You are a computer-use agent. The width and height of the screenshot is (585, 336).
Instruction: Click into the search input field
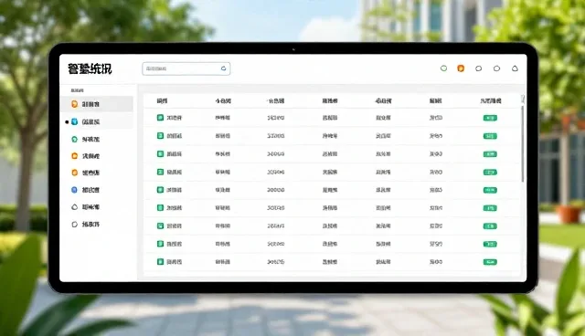click(x=186, y=68)
